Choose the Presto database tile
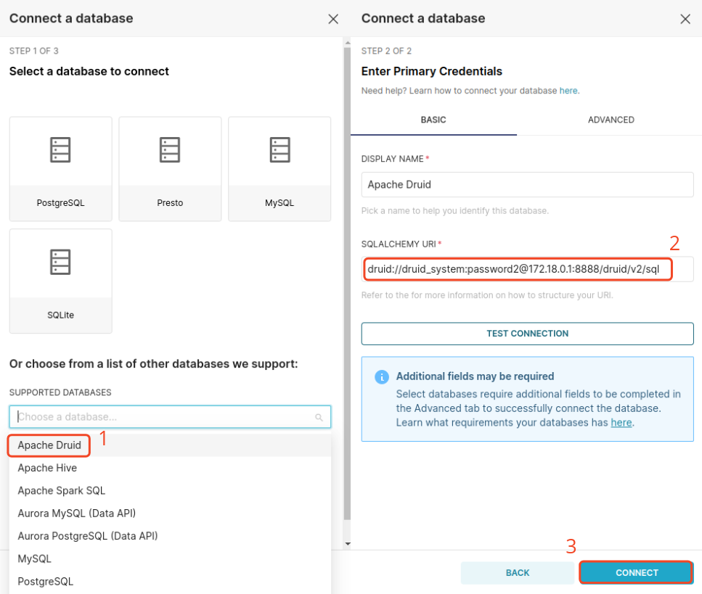This screenshot has height=594, width=702. (170, 168)
